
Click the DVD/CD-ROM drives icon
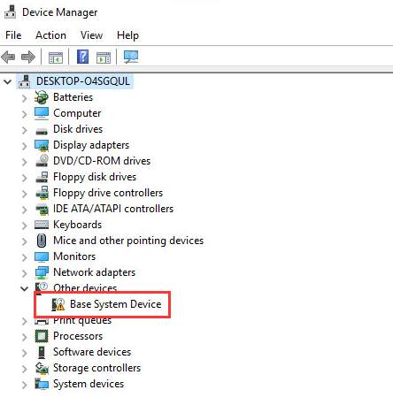[x=42, y=161]
